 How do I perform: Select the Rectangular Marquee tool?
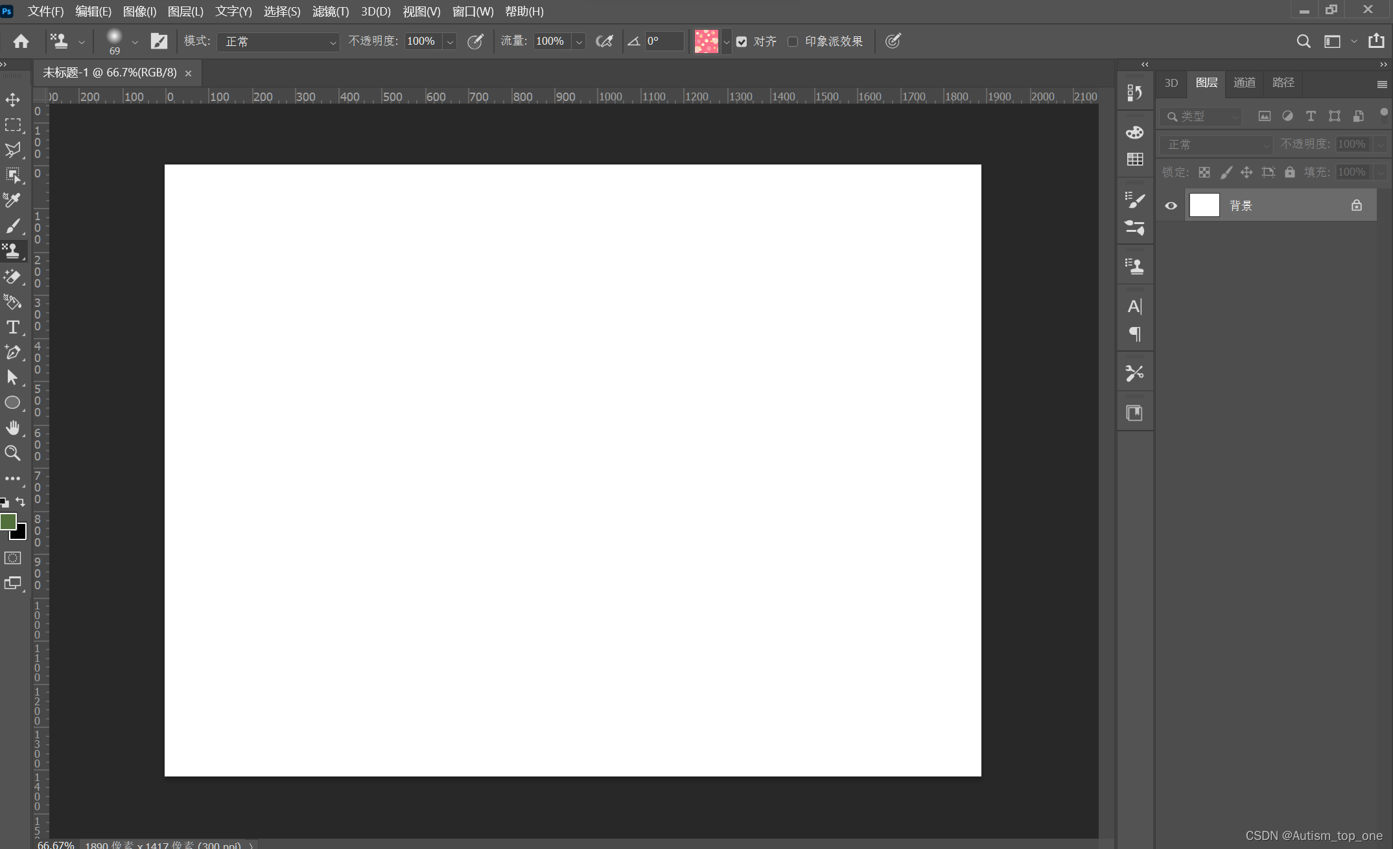(12, 125)
